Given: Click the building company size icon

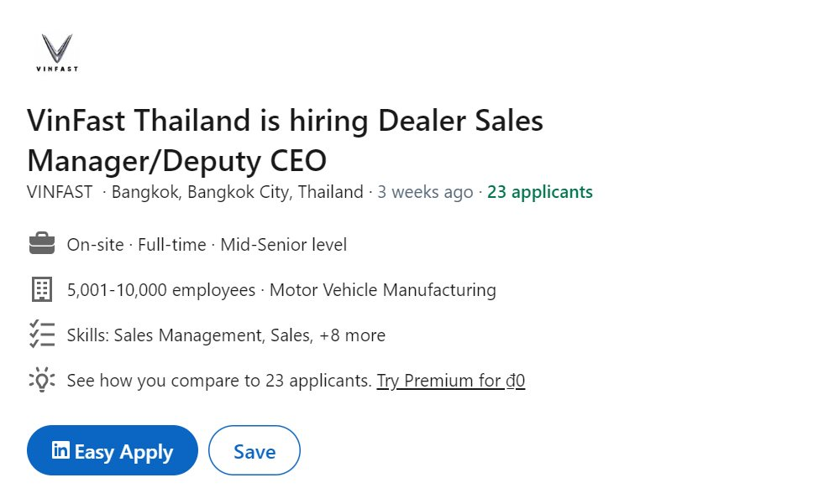Looking at the screenshot, I should (41, 290).
